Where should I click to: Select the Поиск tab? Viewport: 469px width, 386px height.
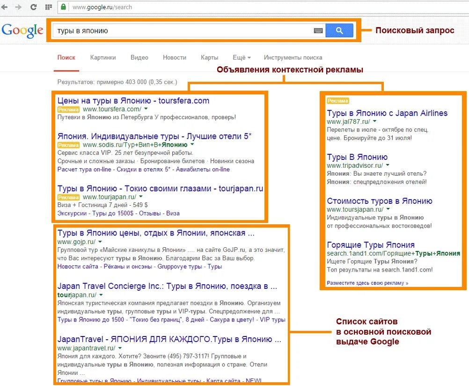pos(66,57)
